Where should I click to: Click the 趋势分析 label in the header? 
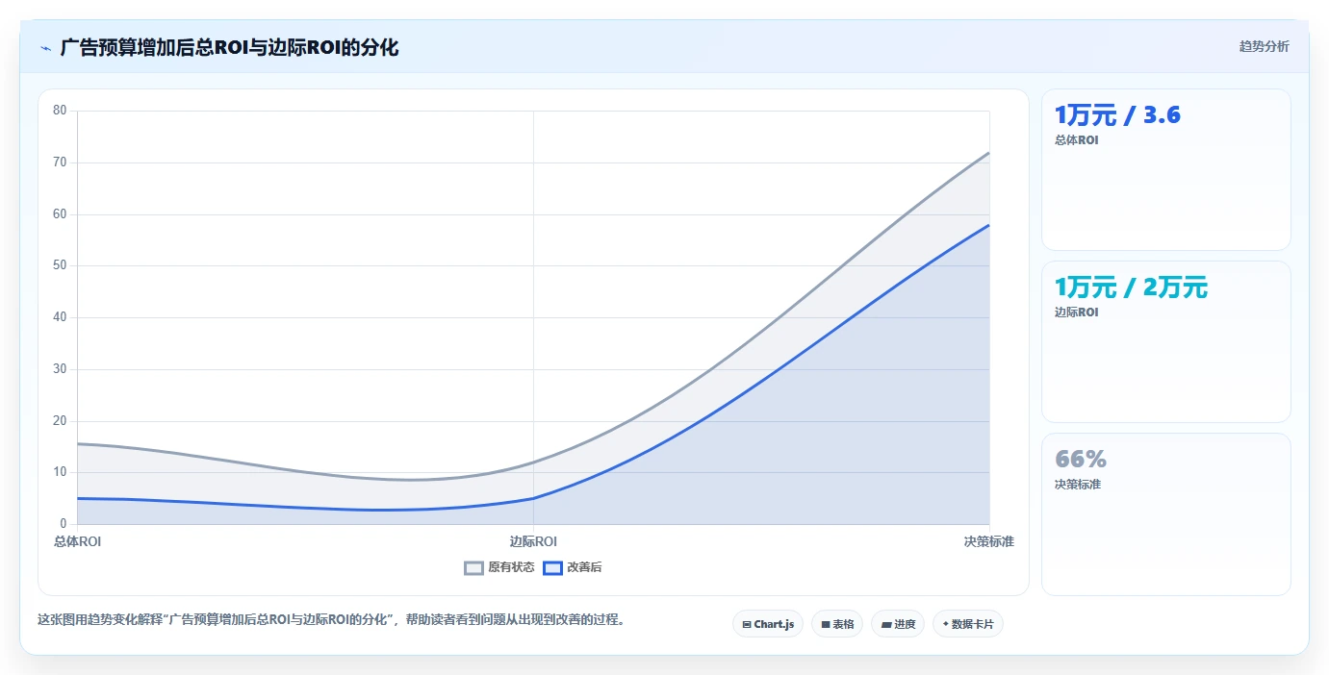(x=1265, y=46)
